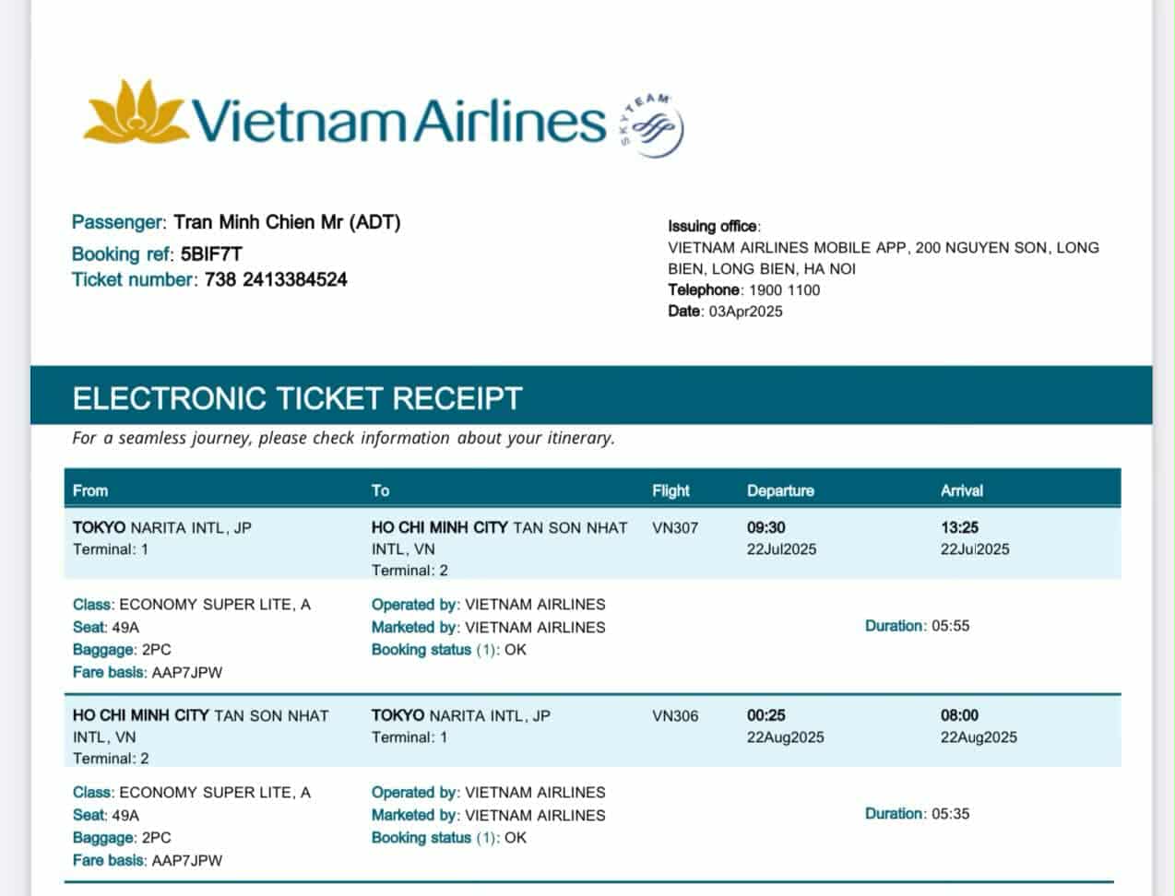Viewport: 1175px width, 896px height.
Task: Select flight number VN307
Action: pos(675,528)
